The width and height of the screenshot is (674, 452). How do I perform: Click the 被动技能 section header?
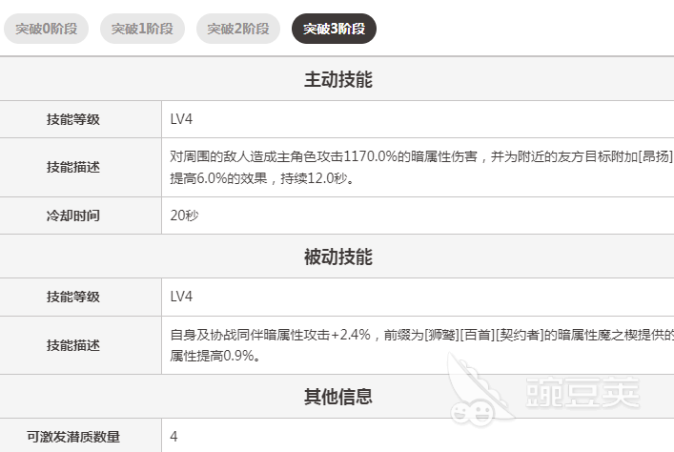337,257
